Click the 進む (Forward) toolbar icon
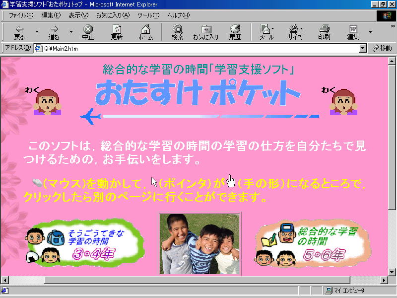Screen dimensions: 397x298 tap(54, 32)
